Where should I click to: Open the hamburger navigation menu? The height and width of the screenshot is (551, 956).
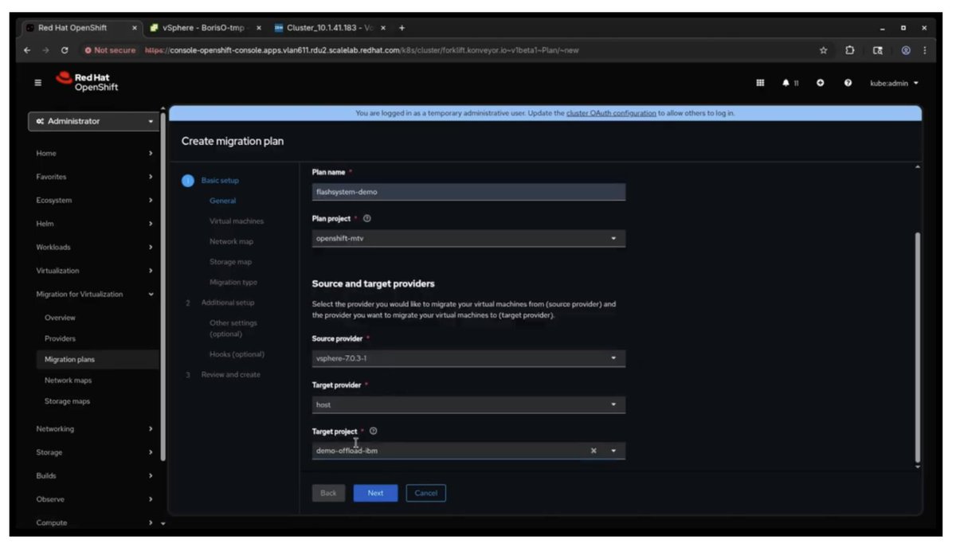pos(37,83)
